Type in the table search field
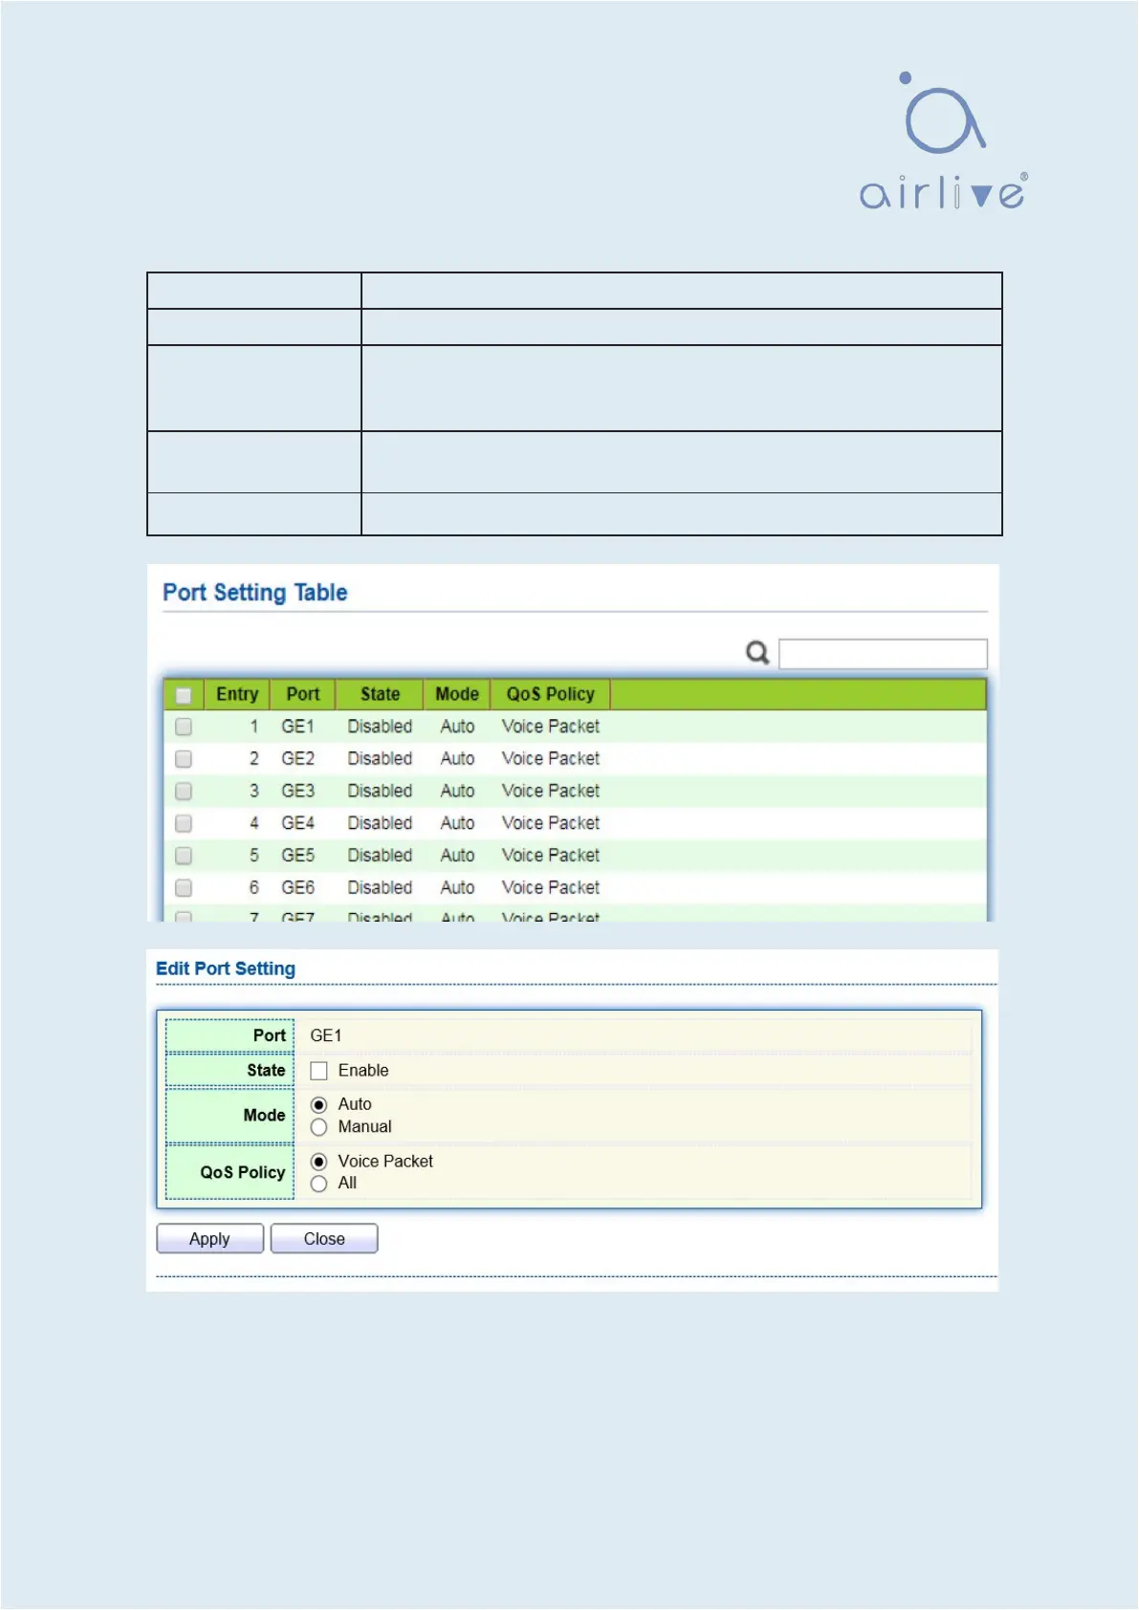Screen dimensions: 1139x1610 [x=882, y=654]
